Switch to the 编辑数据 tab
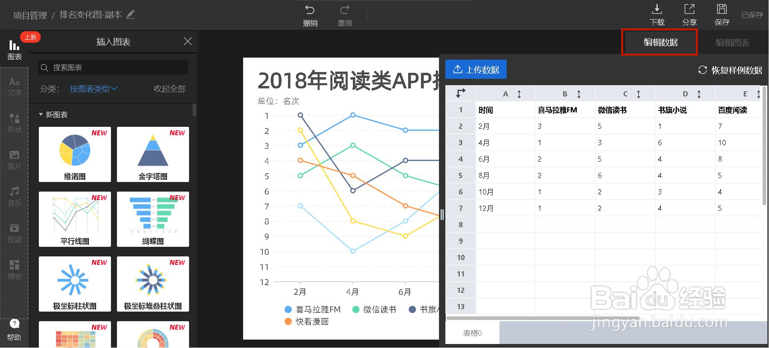The height and width of the screenshot is (348, 769). [x=660, y=42]
